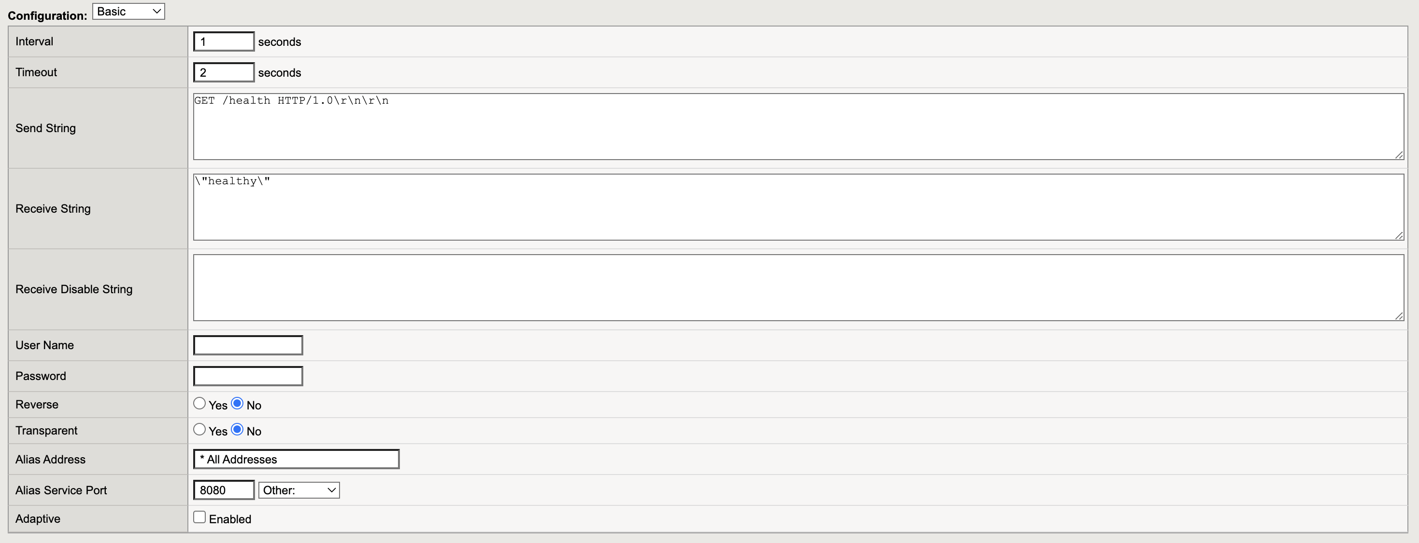Select Yes for Reverse
Image resolution: width=1419 pixels, height=543 pixels.
coord(199,403)
